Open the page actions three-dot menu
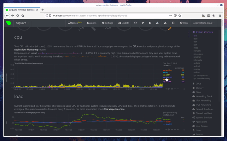The image size is (227, 141). coord(171,16)
